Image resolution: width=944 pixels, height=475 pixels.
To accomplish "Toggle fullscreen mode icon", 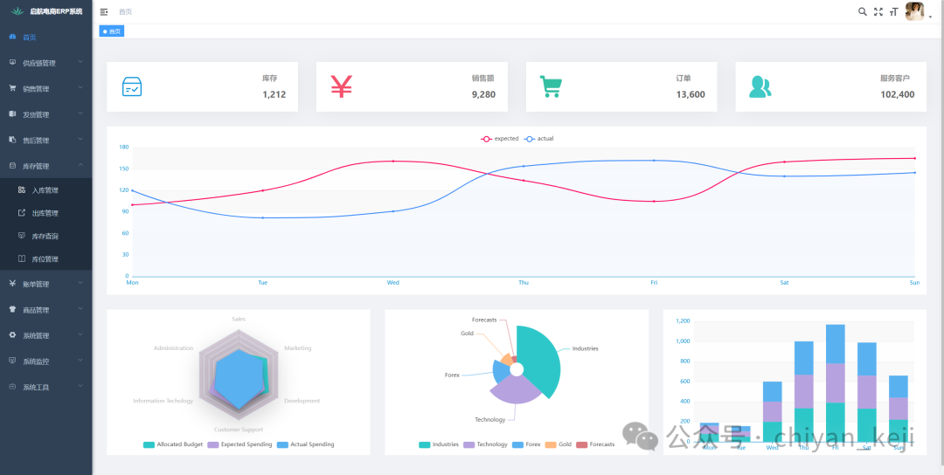I will 878,11.
